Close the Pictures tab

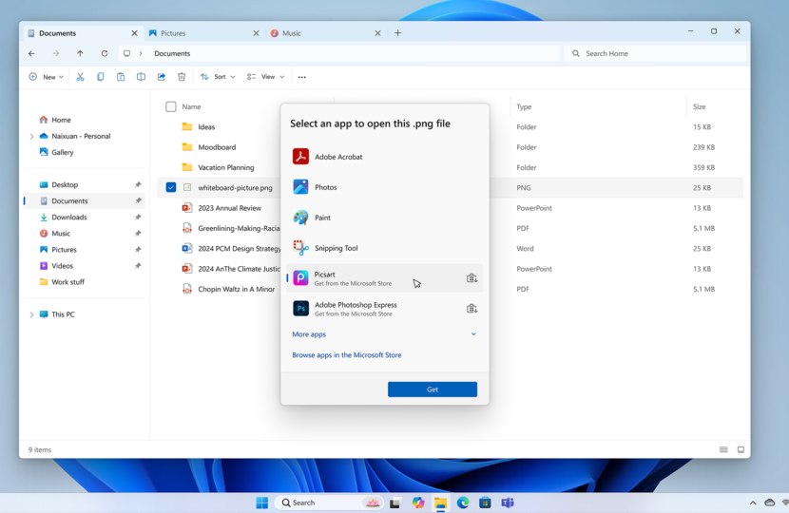[256, 33]
